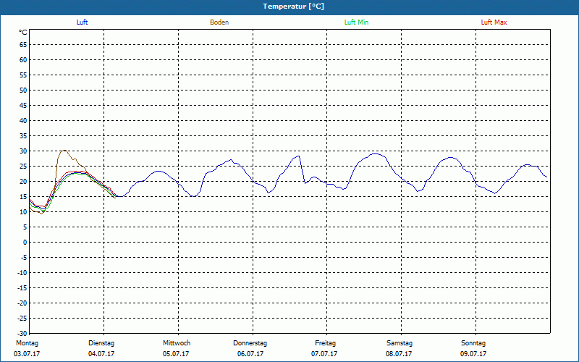Screen dimensions: 579x362
Task: Select the 'Dienstag' day label
Action: click(x=101, y=343)
